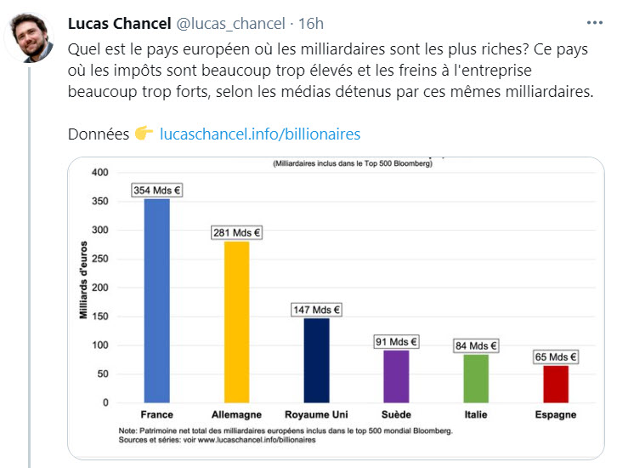
Task: Click Lucas Chancel's profile avatar
Action: coord(34,37)
